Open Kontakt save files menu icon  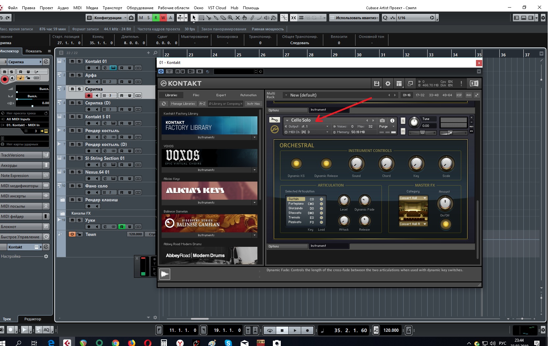pyautogui.click(x=377, y=84)
